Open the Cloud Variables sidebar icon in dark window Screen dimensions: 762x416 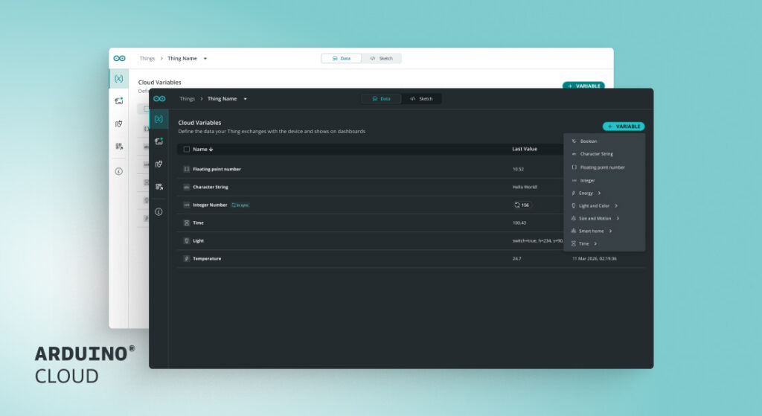coord(159,119)
